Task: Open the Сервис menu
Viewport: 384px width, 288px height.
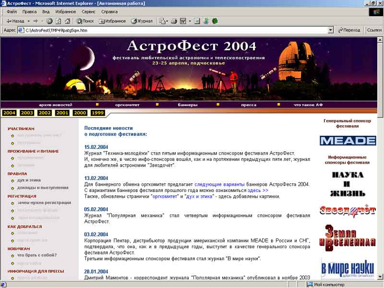Action: (x=88, y=12)
